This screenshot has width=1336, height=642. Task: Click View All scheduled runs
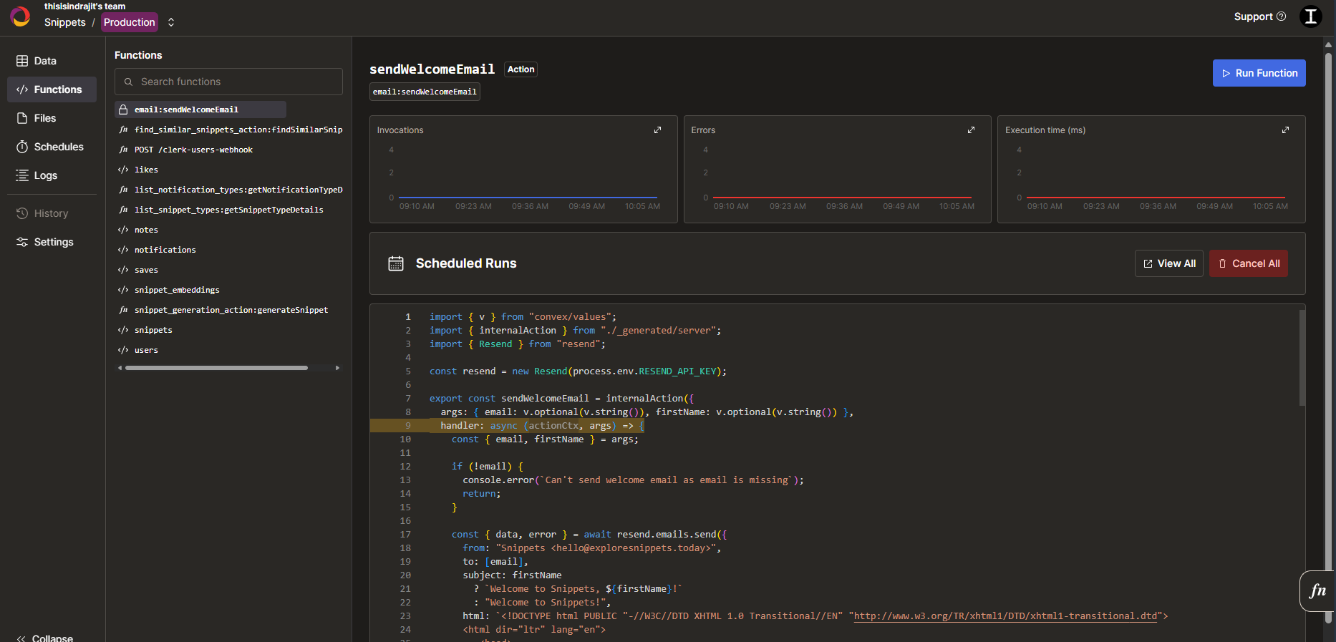coord(1169,263)
